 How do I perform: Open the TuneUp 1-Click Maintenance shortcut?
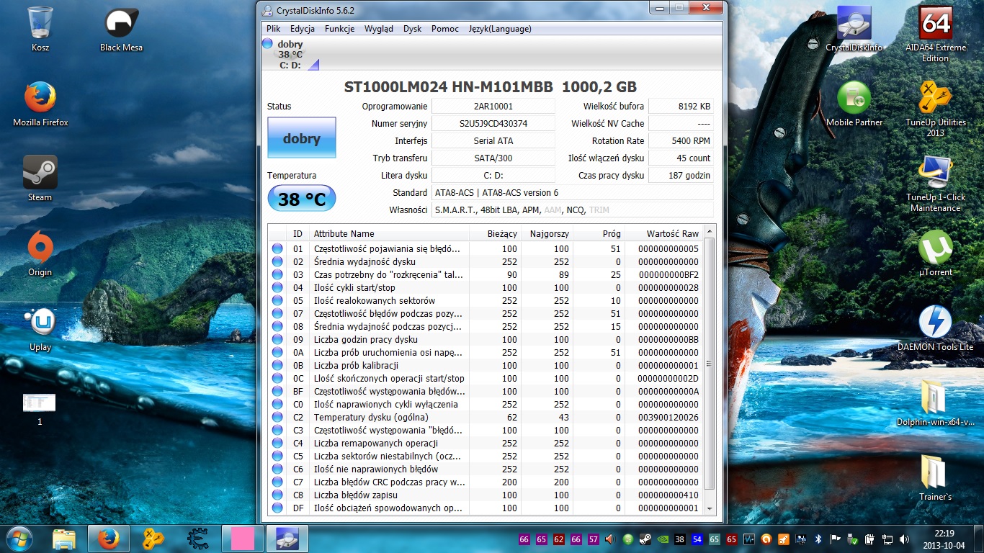pos(935,184)
